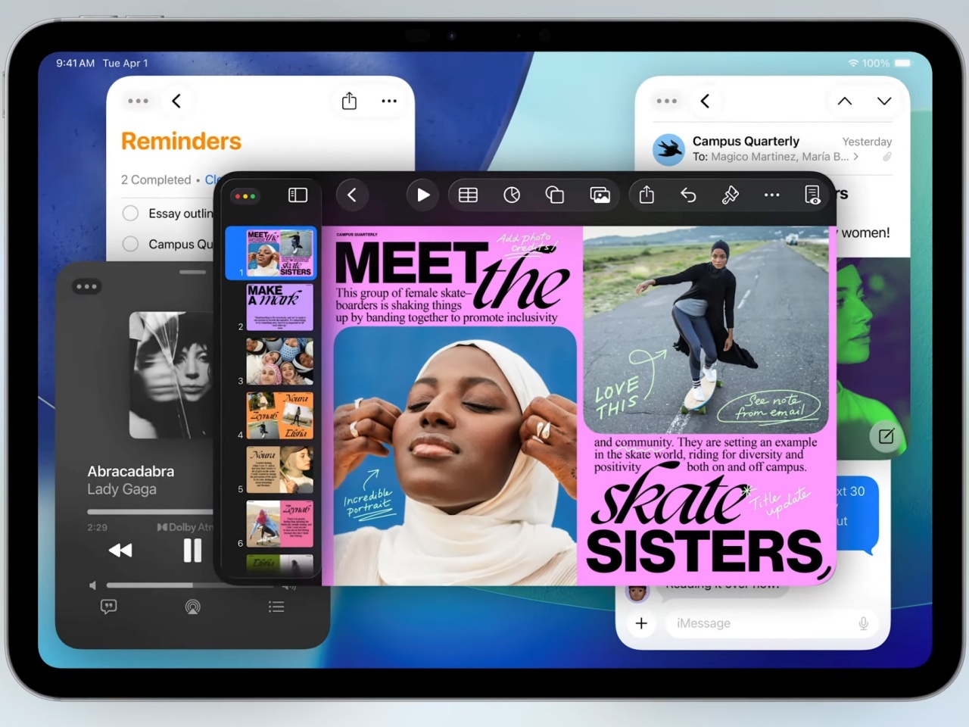The width and height of the screenshot is (969, 727).
Task: Seek the Abracadabra playback progress bar
Action: (x=151, y=511)
